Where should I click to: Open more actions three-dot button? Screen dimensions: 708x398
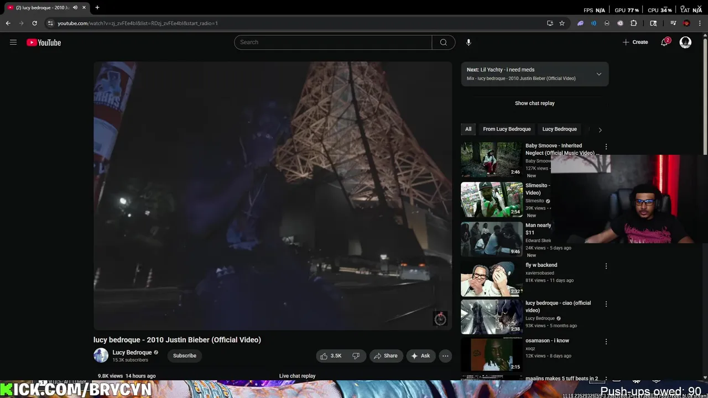pyautogui.click(x=445, y=355)
